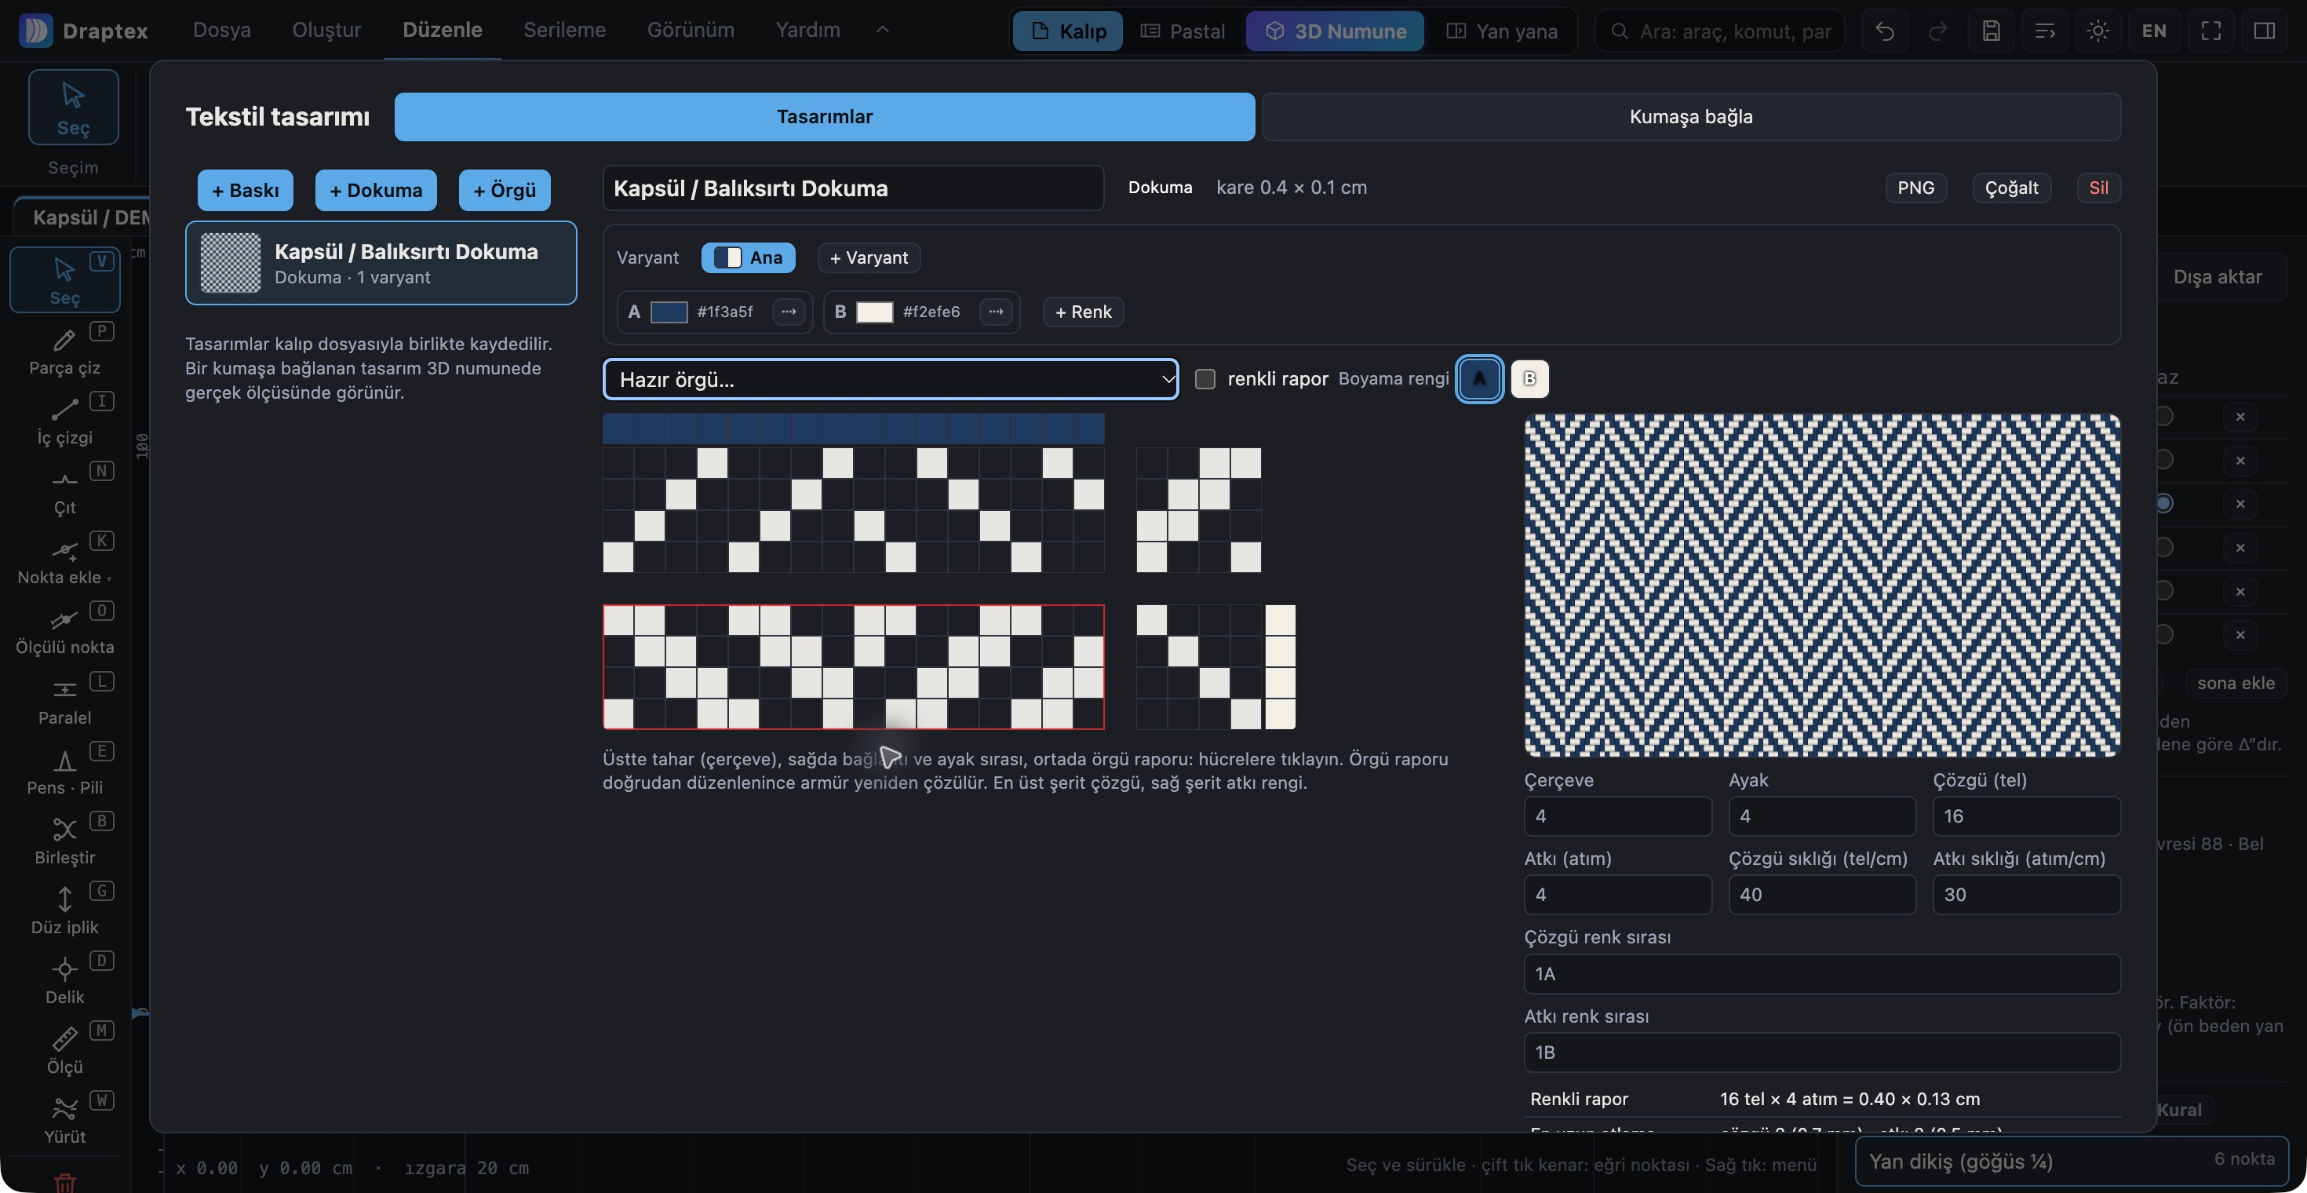Collapse the menu bar chevron

tap(882, 30)
